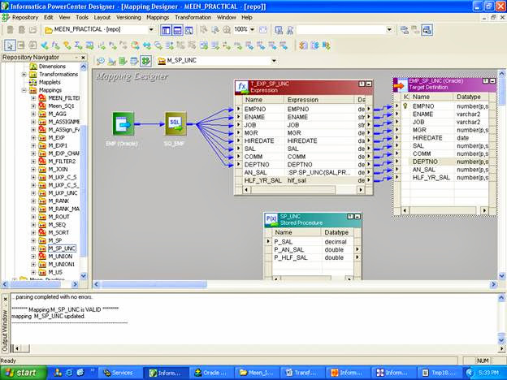Screen dimensions: 507x380
Task: Open the Transformation menu
Action: point(193,17)
